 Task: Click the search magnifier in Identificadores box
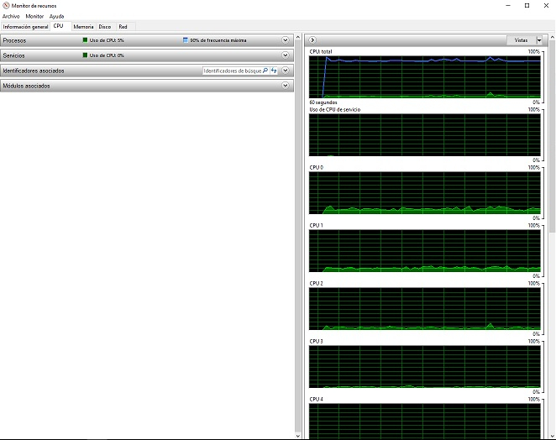point(265,71)
